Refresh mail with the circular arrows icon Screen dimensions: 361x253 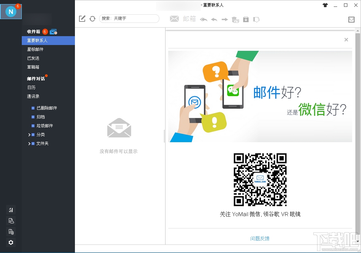point(93,19)
